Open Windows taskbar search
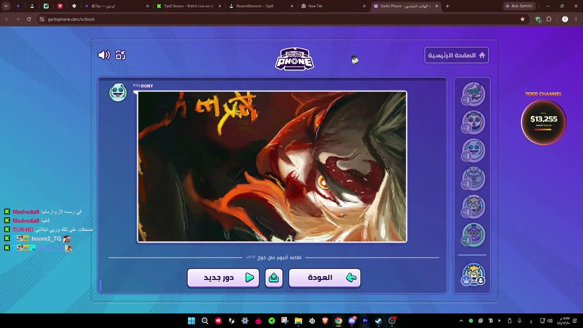583x328 pixels. [x=205, y=321]
